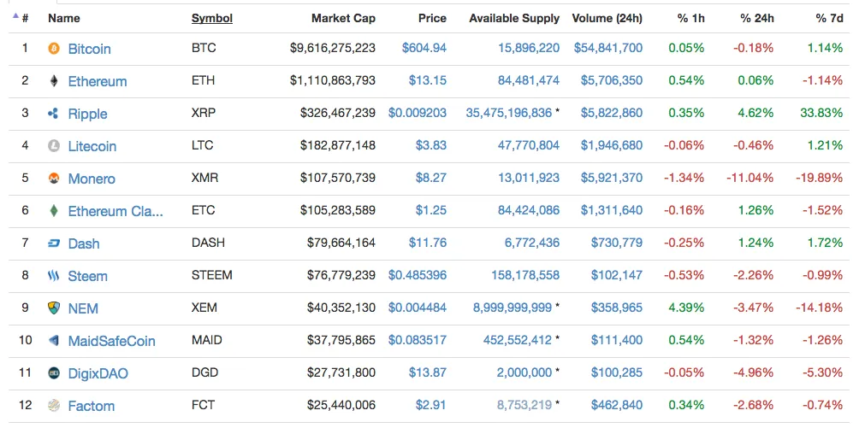Open the Bitcoin name link
The width and height of the screenshot is (865, 428).
tap(89, 49)
